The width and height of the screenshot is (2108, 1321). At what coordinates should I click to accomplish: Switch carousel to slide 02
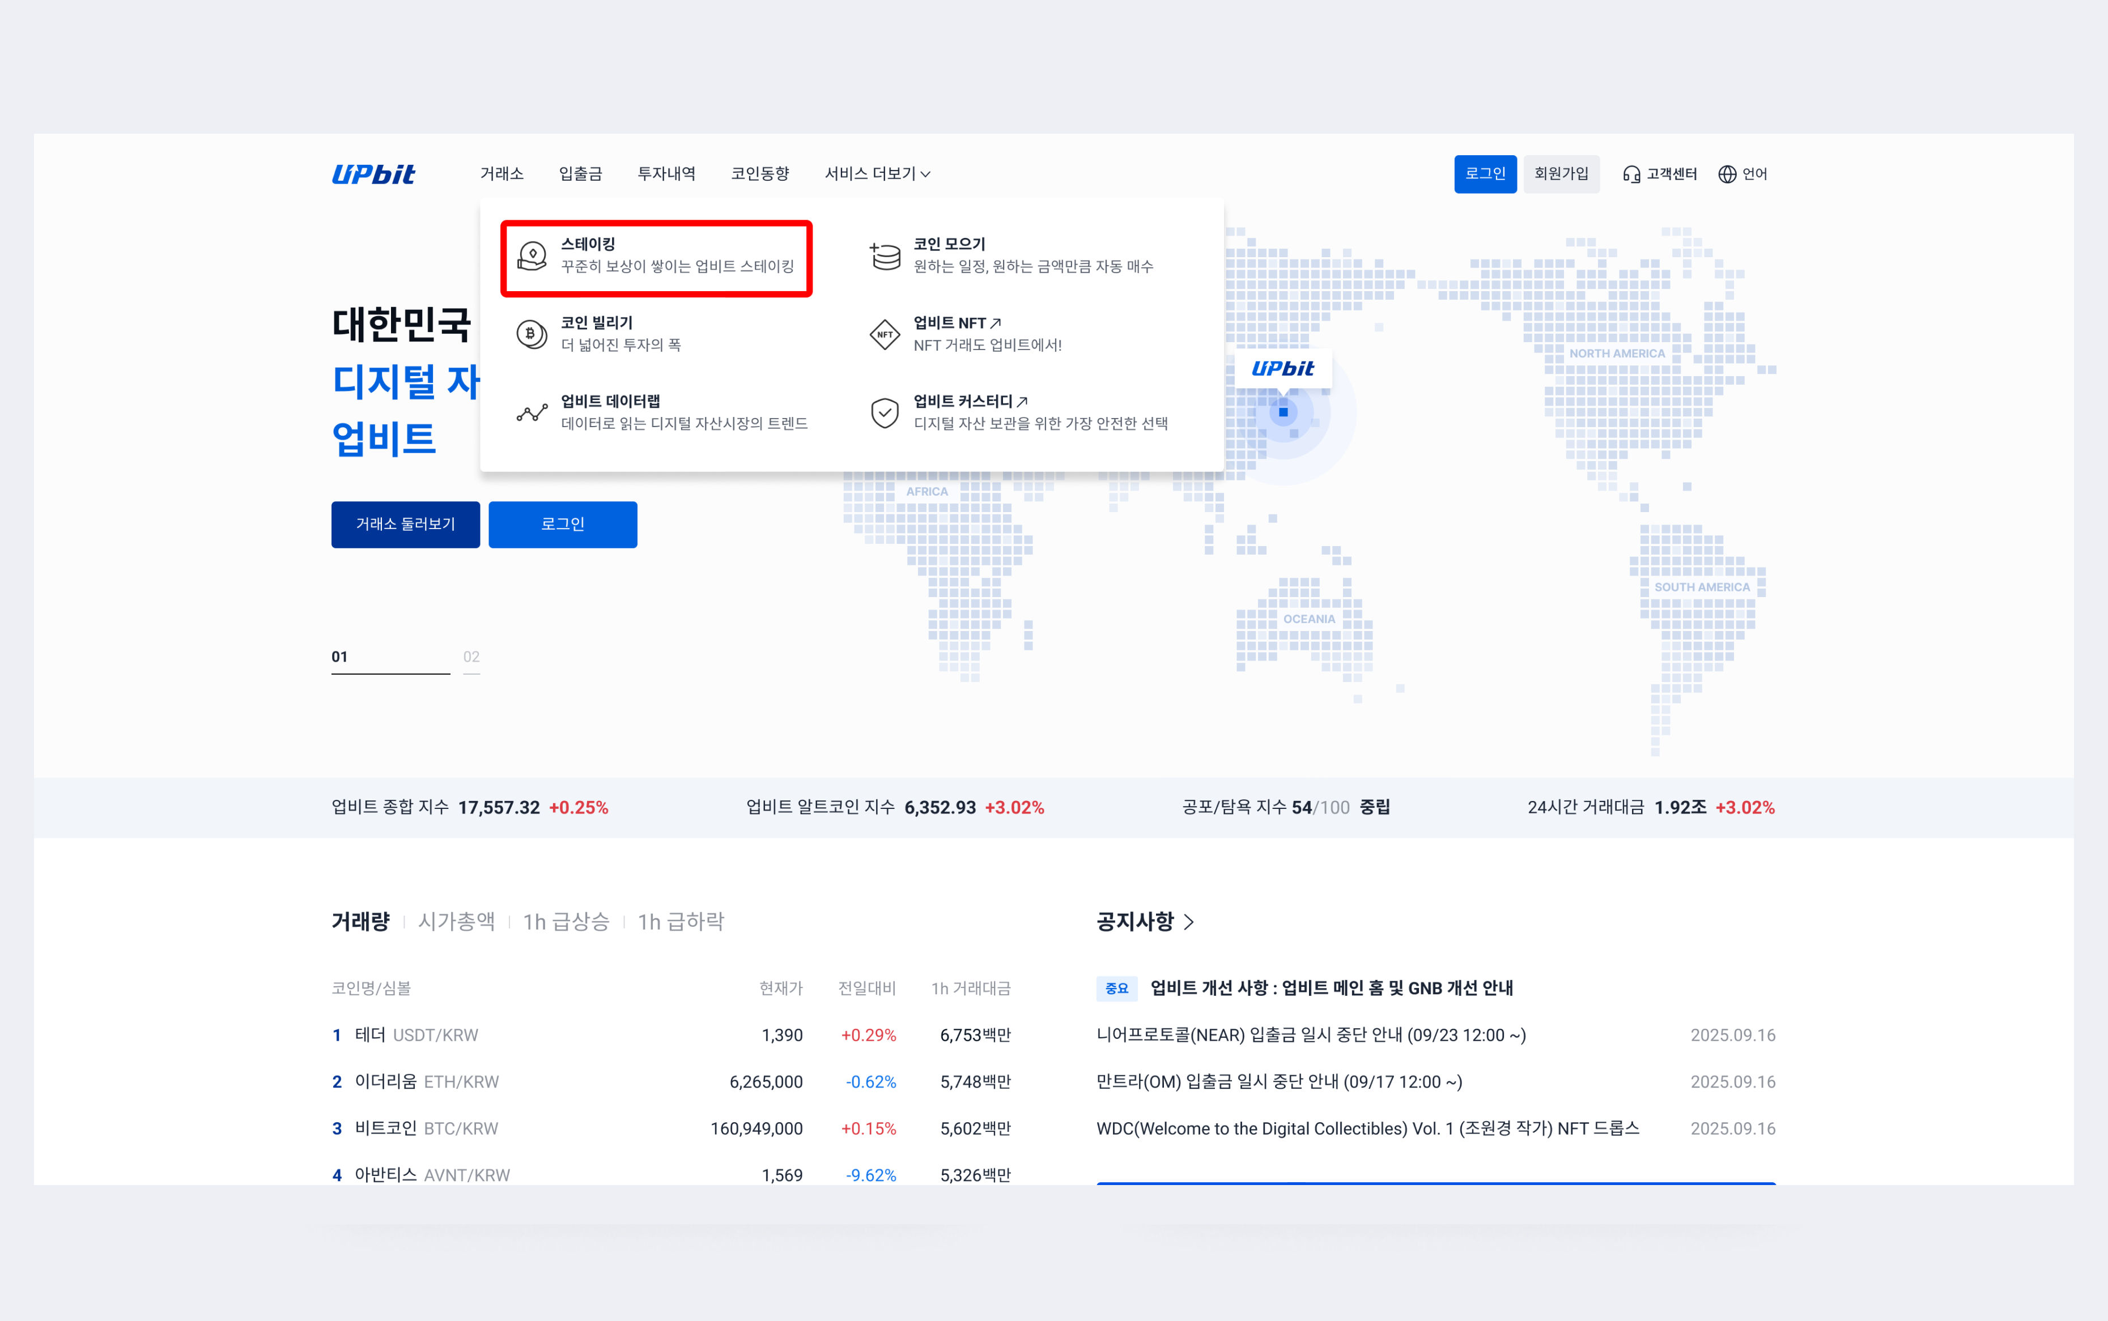471,656
